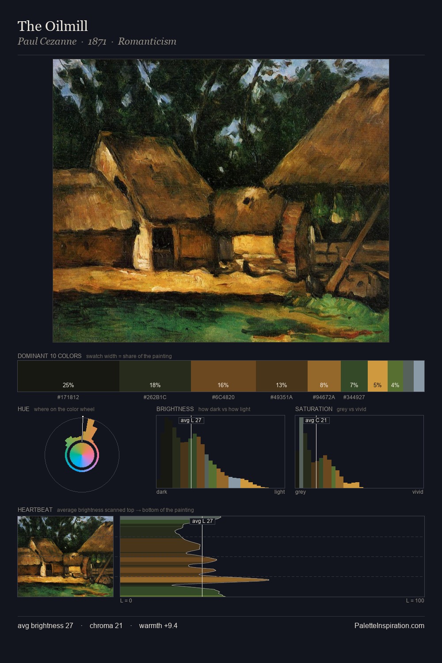This screenshot has height=663, width=442.
Task: Click the artist name Paul Cezanne
Action: [x=47, y=41]
